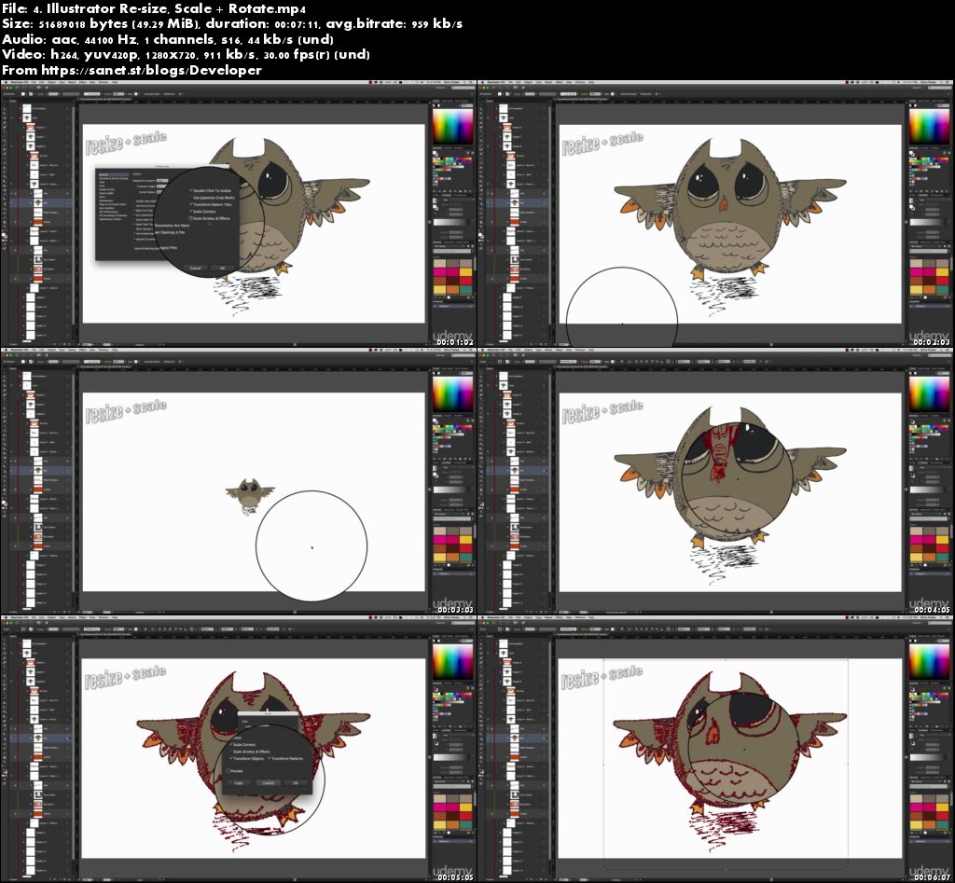
Task: Select the small owl in the 00:03:03 frame
Action: [x=249, y=494]
